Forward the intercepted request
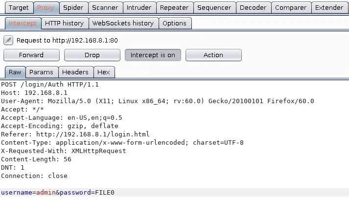Image resolution: width=349 pixels, height=222 pixels. point(31,55)
